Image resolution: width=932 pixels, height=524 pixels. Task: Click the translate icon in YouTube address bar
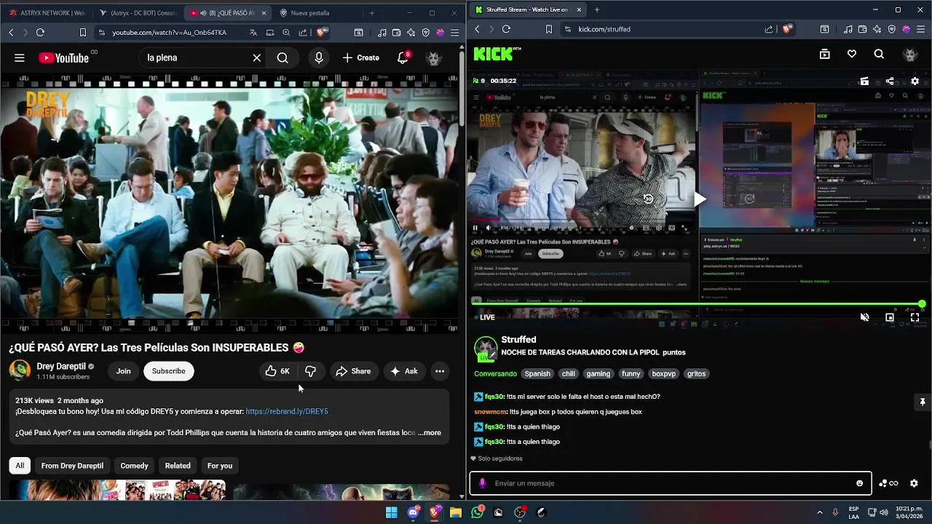click(x=253, y=32)
